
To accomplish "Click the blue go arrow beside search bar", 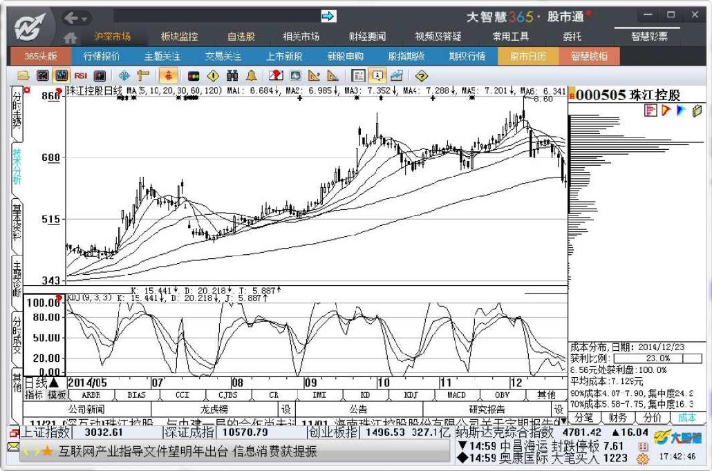I will [328, 17].
